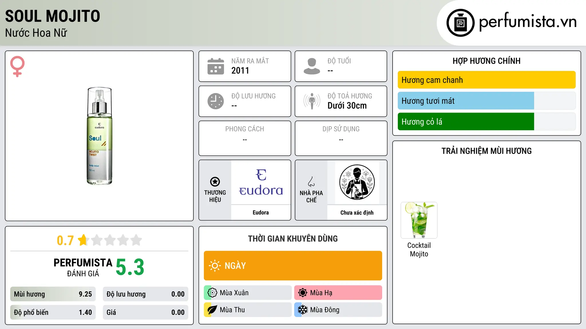Click the Dưới 30cm sillage value
This screenshot has height=329, width=586.
[x=347, y=106]
